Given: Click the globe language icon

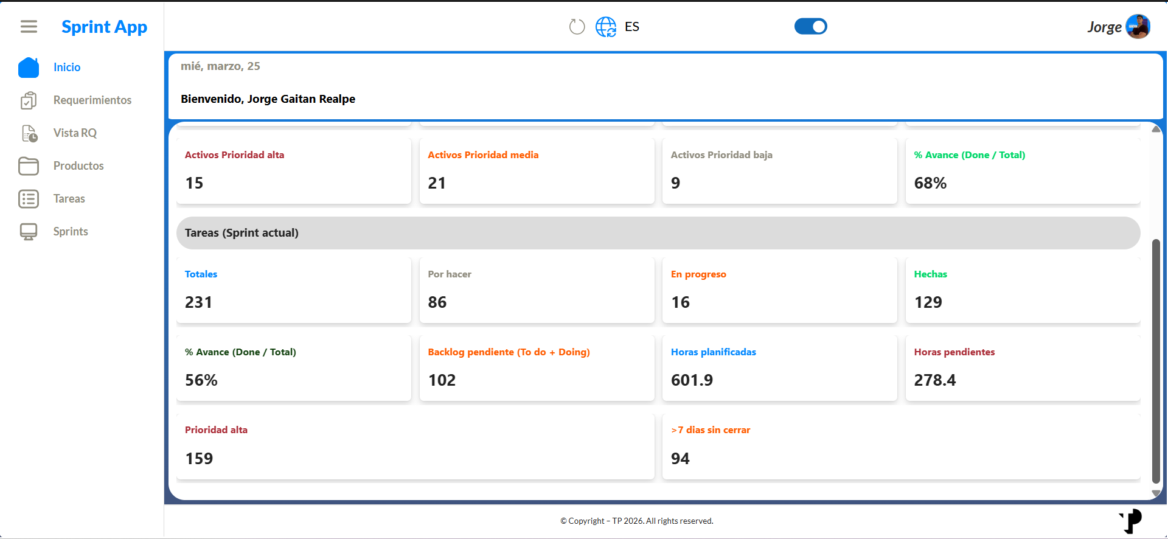Looking at the screenshot, I should 606,27.
